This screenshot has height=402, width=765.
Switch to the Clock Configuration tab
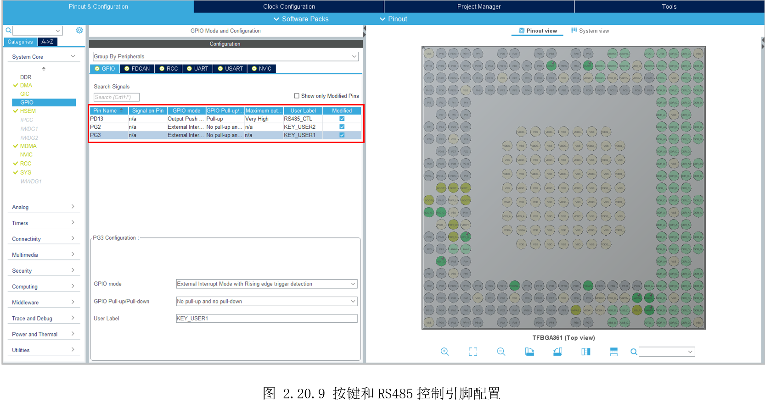click(289, 6)
